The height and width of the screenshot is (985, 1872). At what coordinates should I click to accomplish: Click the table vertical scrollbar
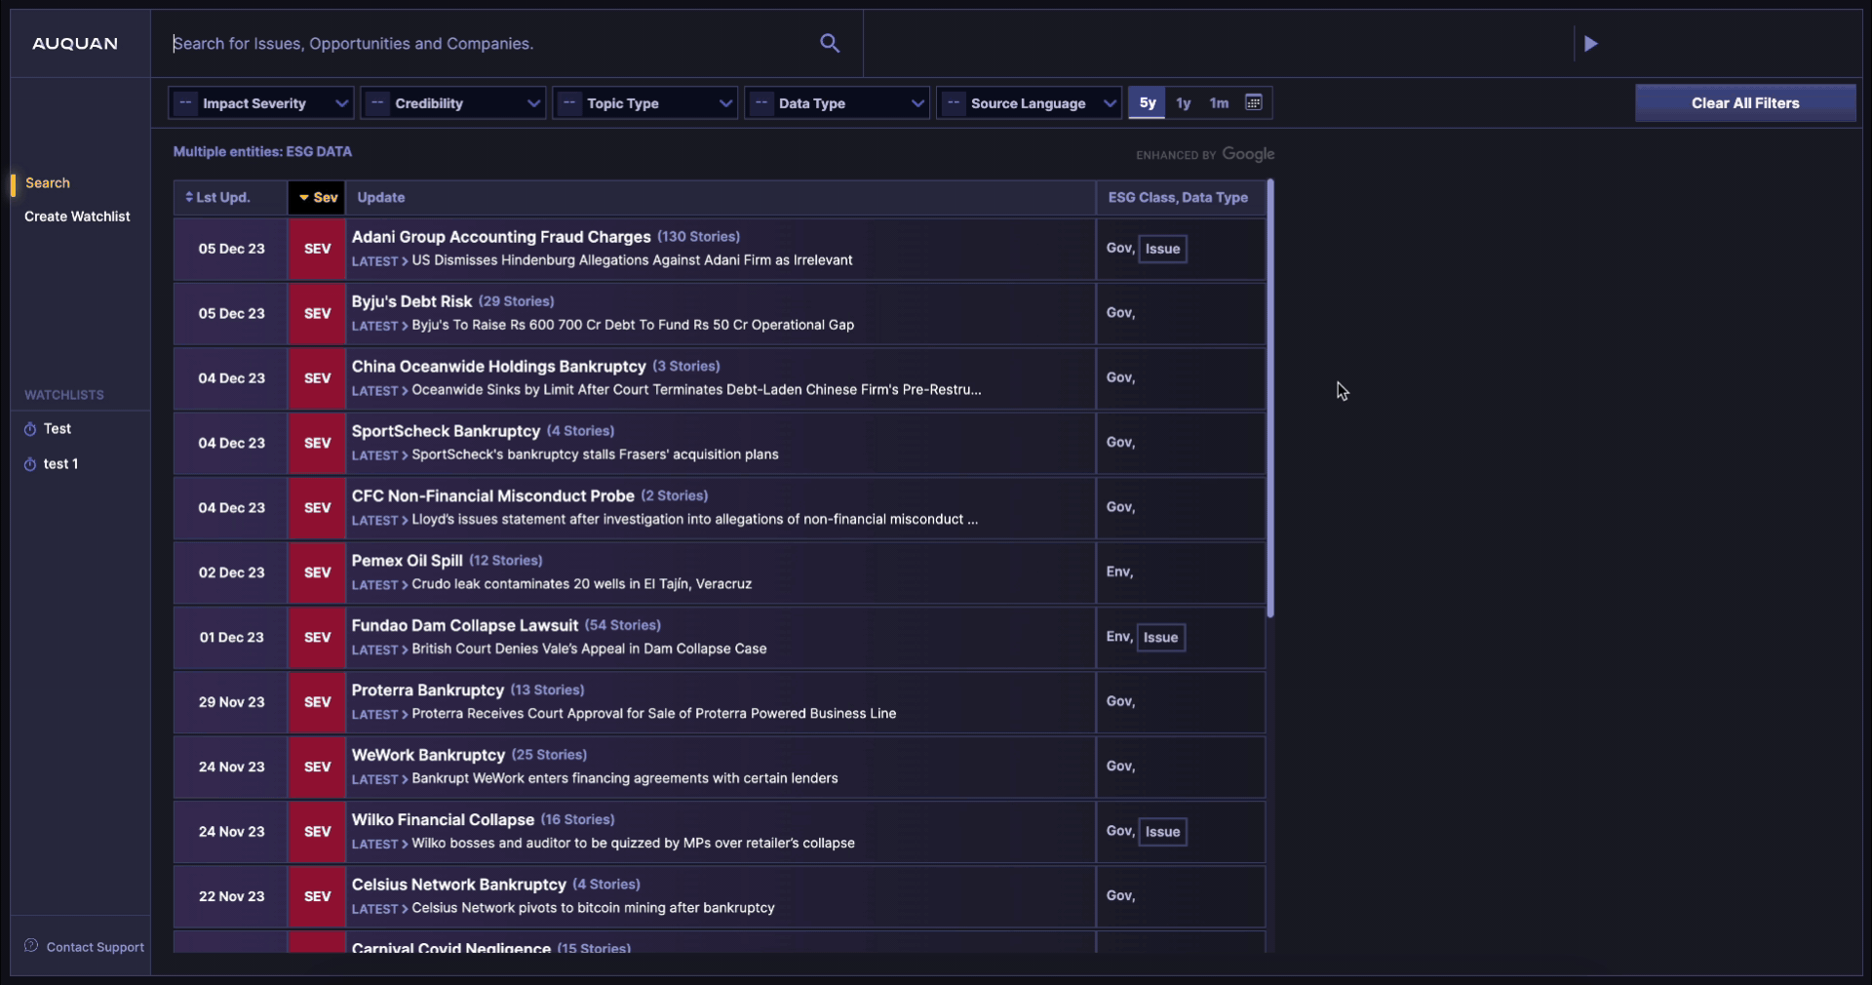click(x=1269, y=398)
